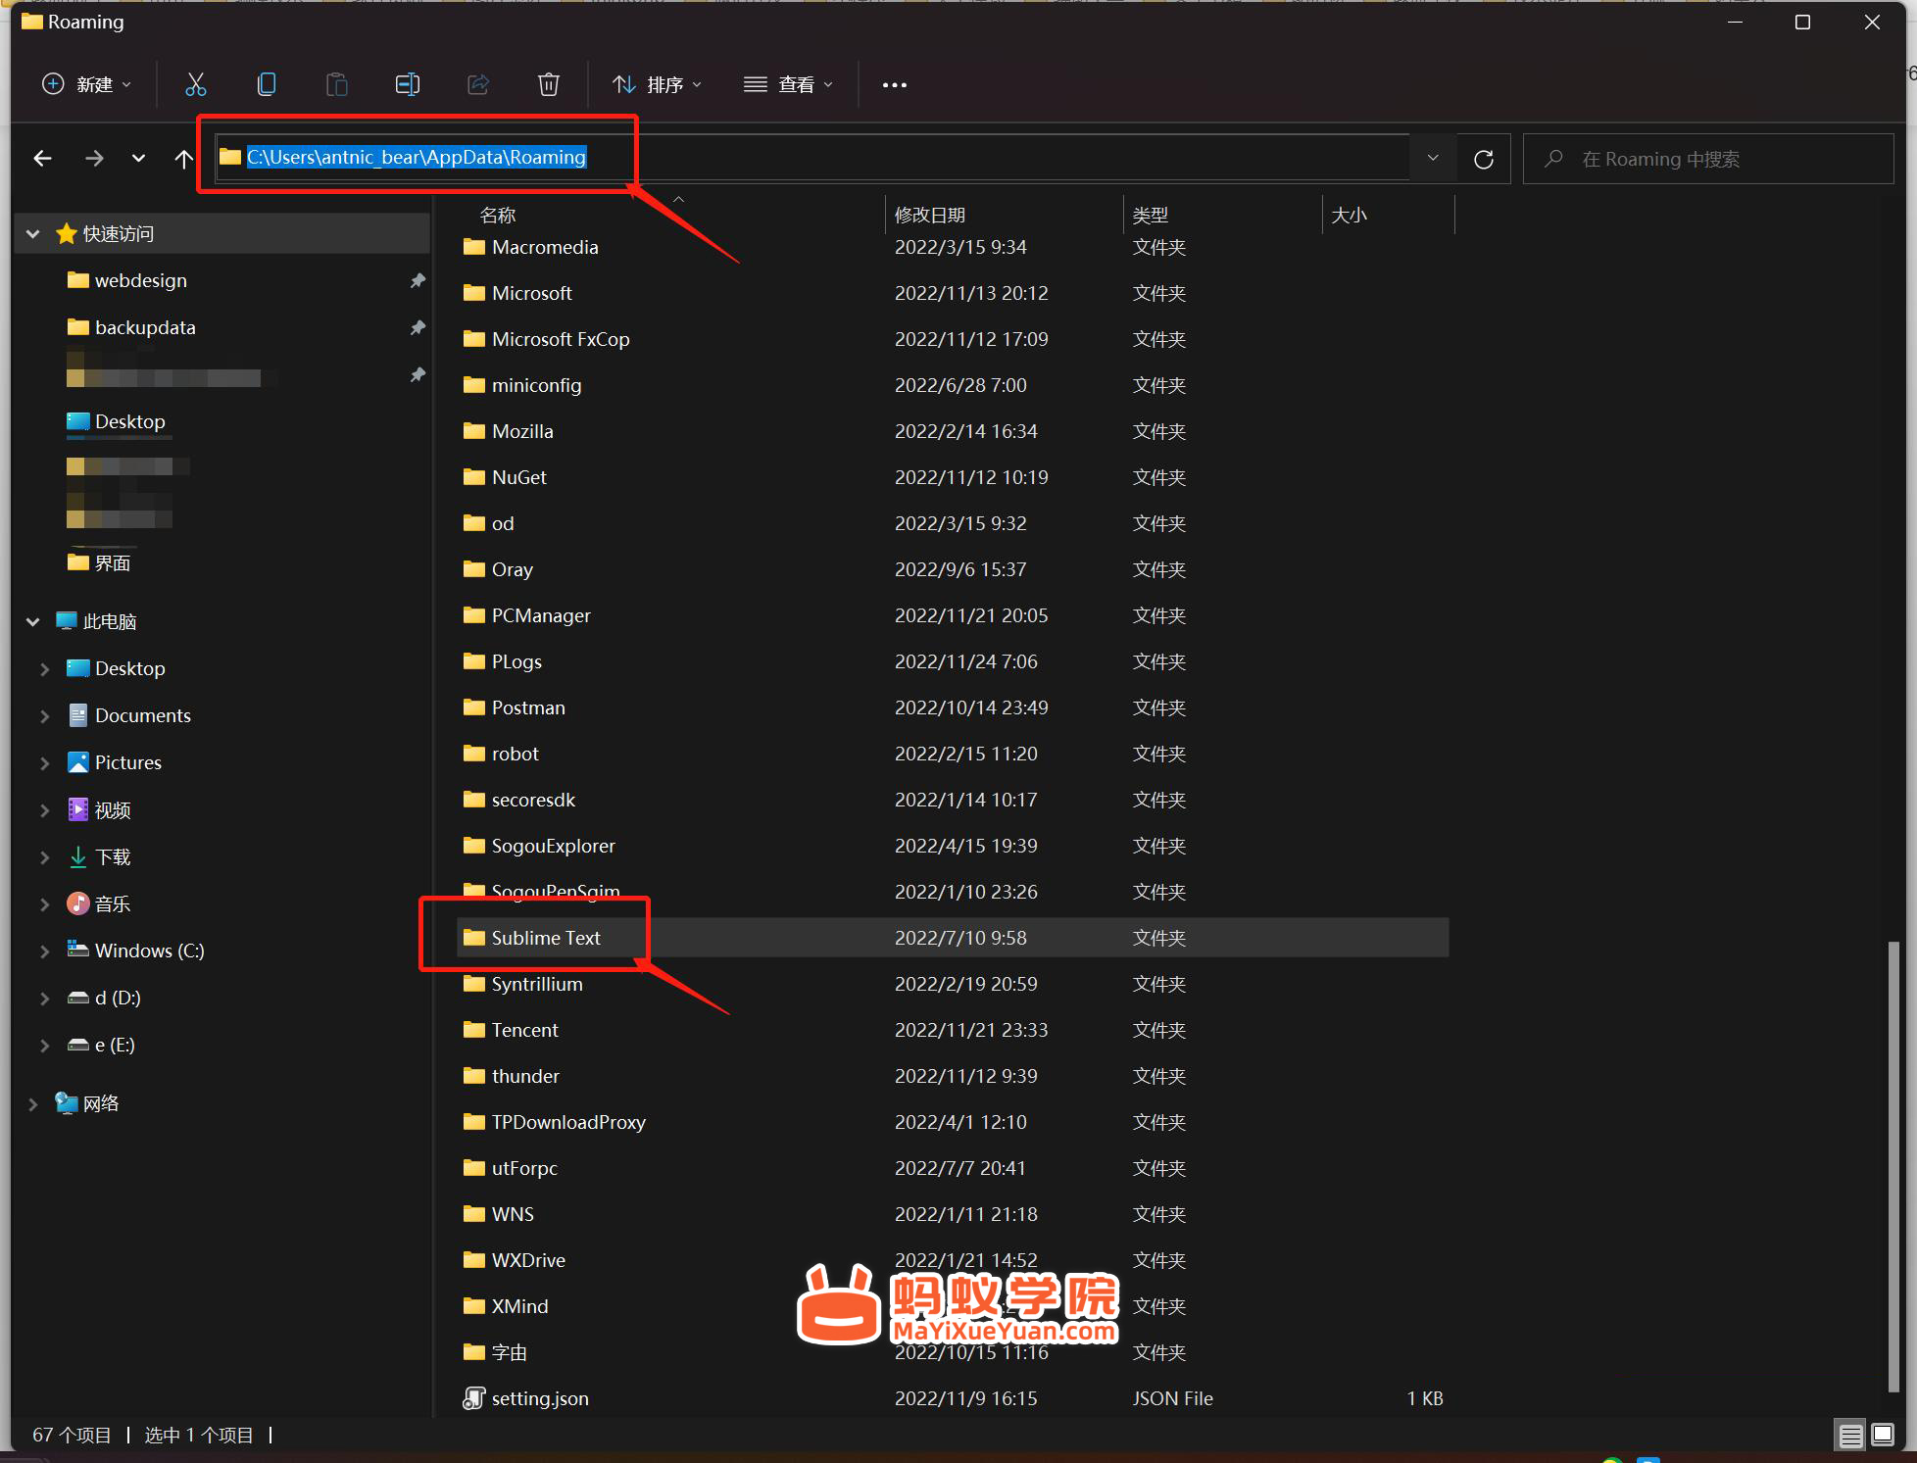Open the three-dot more options menu

pyautogui.click(x=895, y=85)
